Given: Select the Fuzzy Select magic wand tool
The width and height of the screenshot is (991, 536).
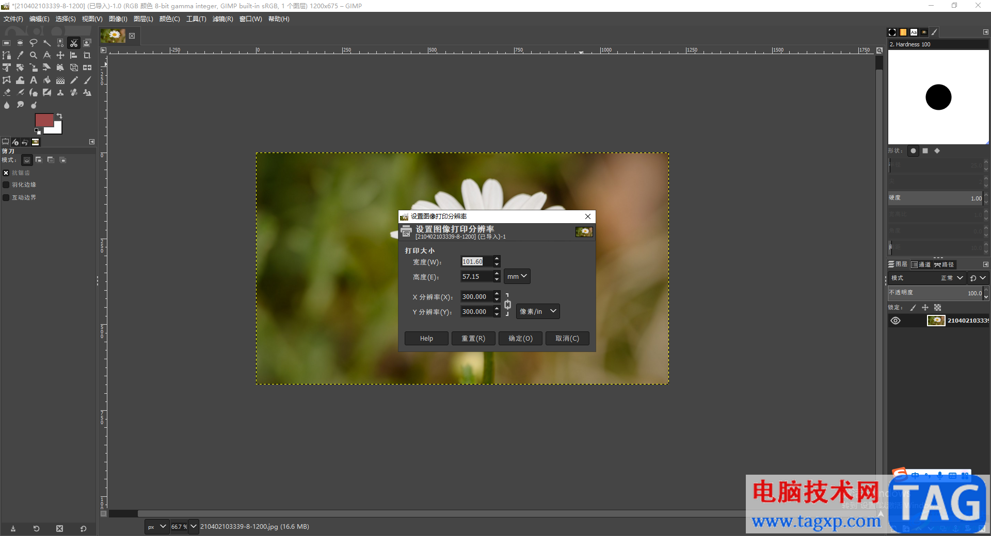Looking at the screenshot, I should (47, 43).
